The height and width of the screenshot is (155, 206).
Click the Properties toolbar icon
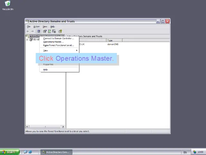[x=45, y=31]
